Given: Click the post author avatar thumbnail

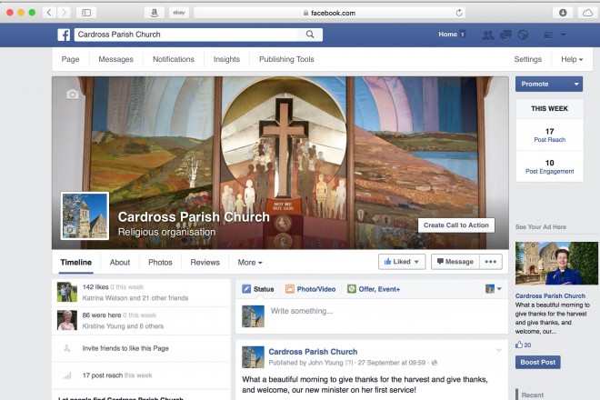Looking at the screenshot, I should point(253,357).
